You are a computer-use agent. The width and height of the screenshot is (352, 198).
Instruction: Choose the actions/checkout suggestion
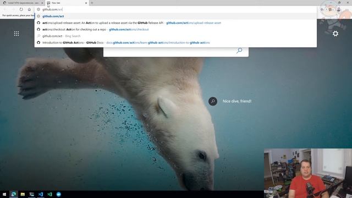coord(175,29)
